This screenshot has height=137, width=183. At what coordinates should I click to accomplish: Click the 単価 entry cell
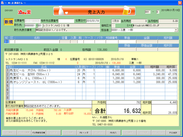(x=127, y=41)
